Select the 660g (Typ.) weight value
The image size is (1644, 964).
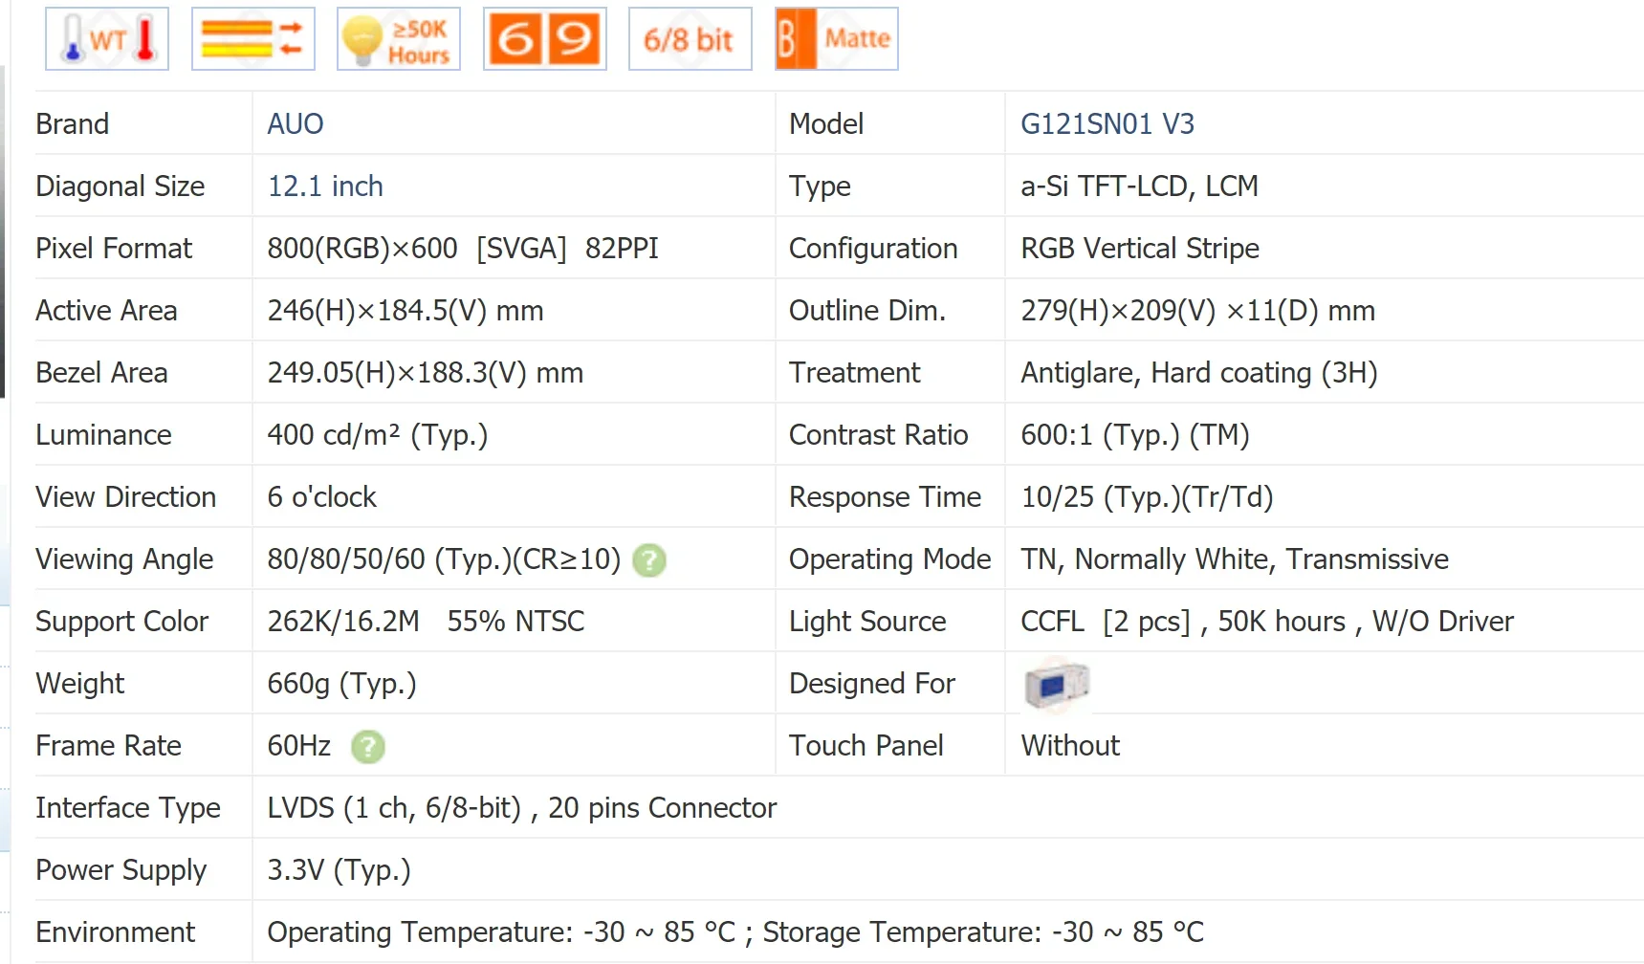coord(342,684)
